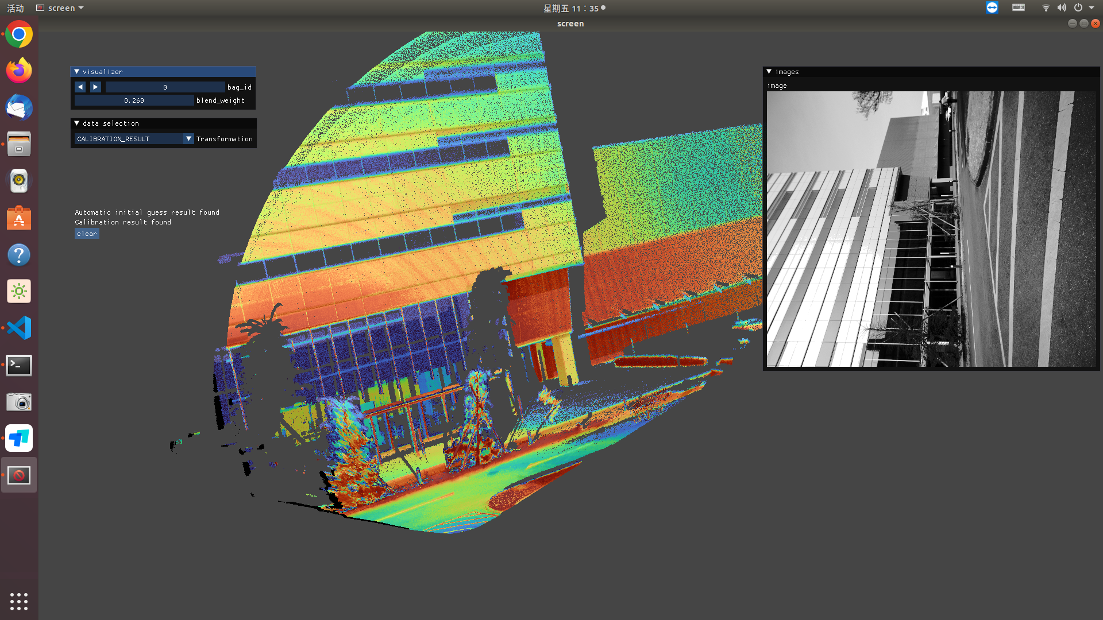Open the power menu in the top bar
The height and width of the screenshot is (620, 1103).
[1079, 7]
